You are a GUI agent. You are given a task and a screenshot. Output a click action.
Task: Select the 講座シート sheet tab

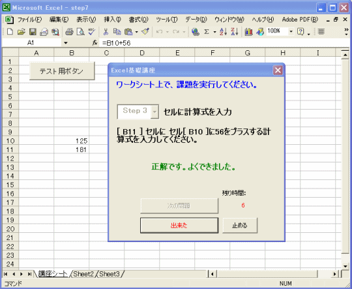(53, 274)
